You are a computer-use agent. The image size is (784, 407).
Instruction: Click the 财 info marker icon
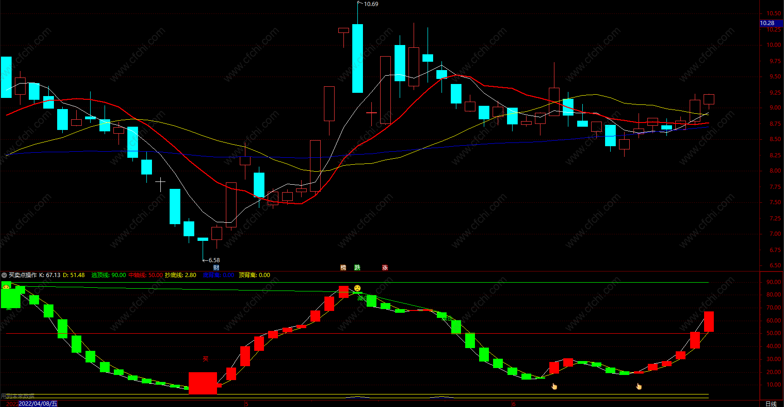(216, 268)
